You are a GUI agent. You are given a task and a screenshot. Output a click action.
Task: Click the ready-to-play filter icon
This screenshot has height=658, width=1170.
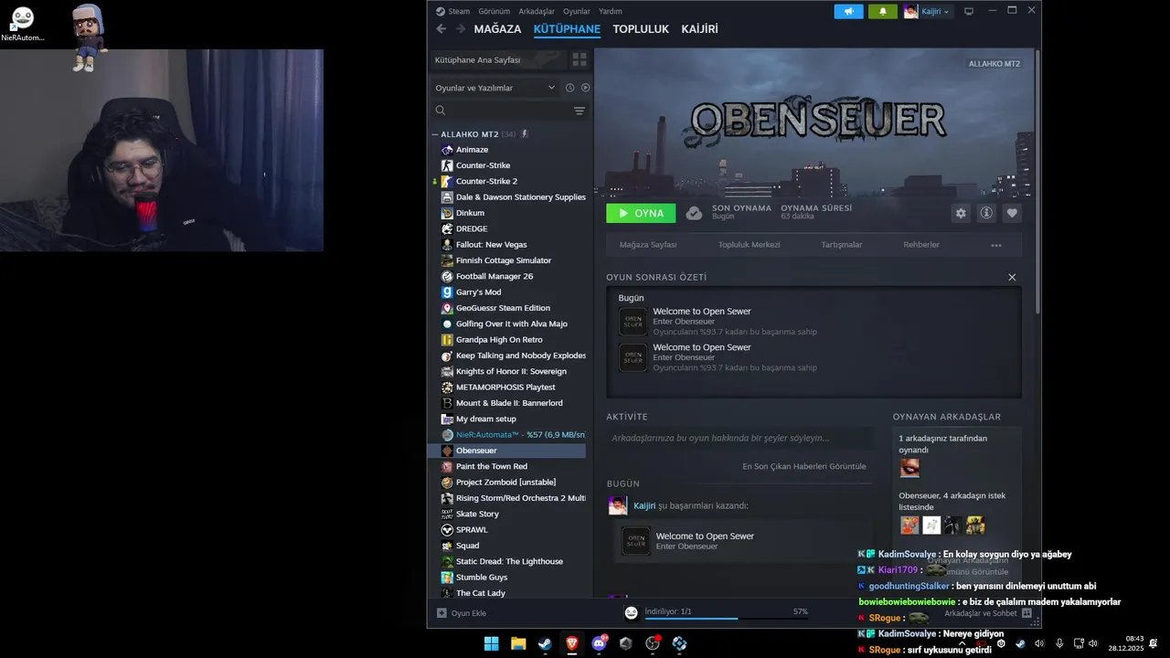tap(585, 88)
